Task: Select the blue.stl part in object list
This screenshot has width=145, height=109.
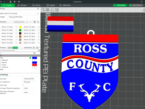Action: tap(4, 62)
